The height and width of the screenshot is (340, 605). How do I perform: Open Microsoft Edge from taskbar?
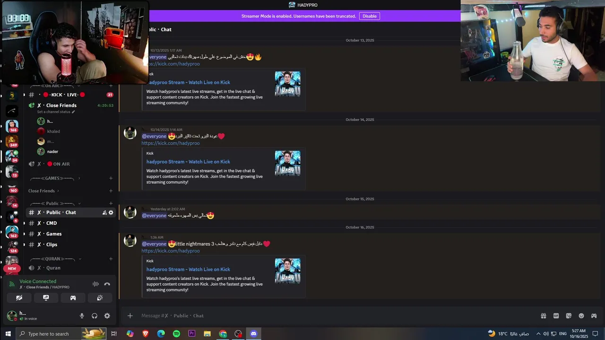(x=161, y=334)
